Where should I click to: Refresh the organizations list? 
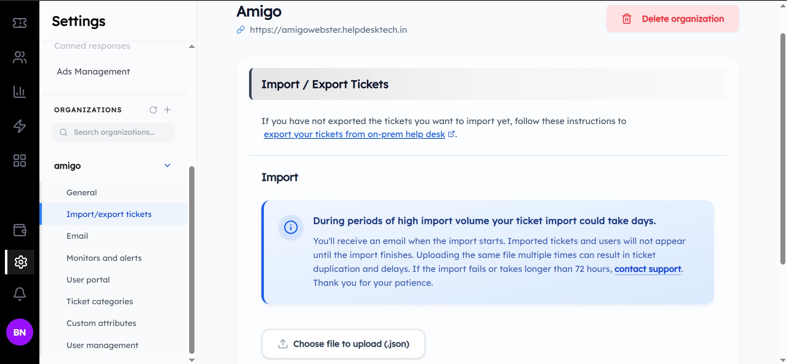[x=153, y=110]
